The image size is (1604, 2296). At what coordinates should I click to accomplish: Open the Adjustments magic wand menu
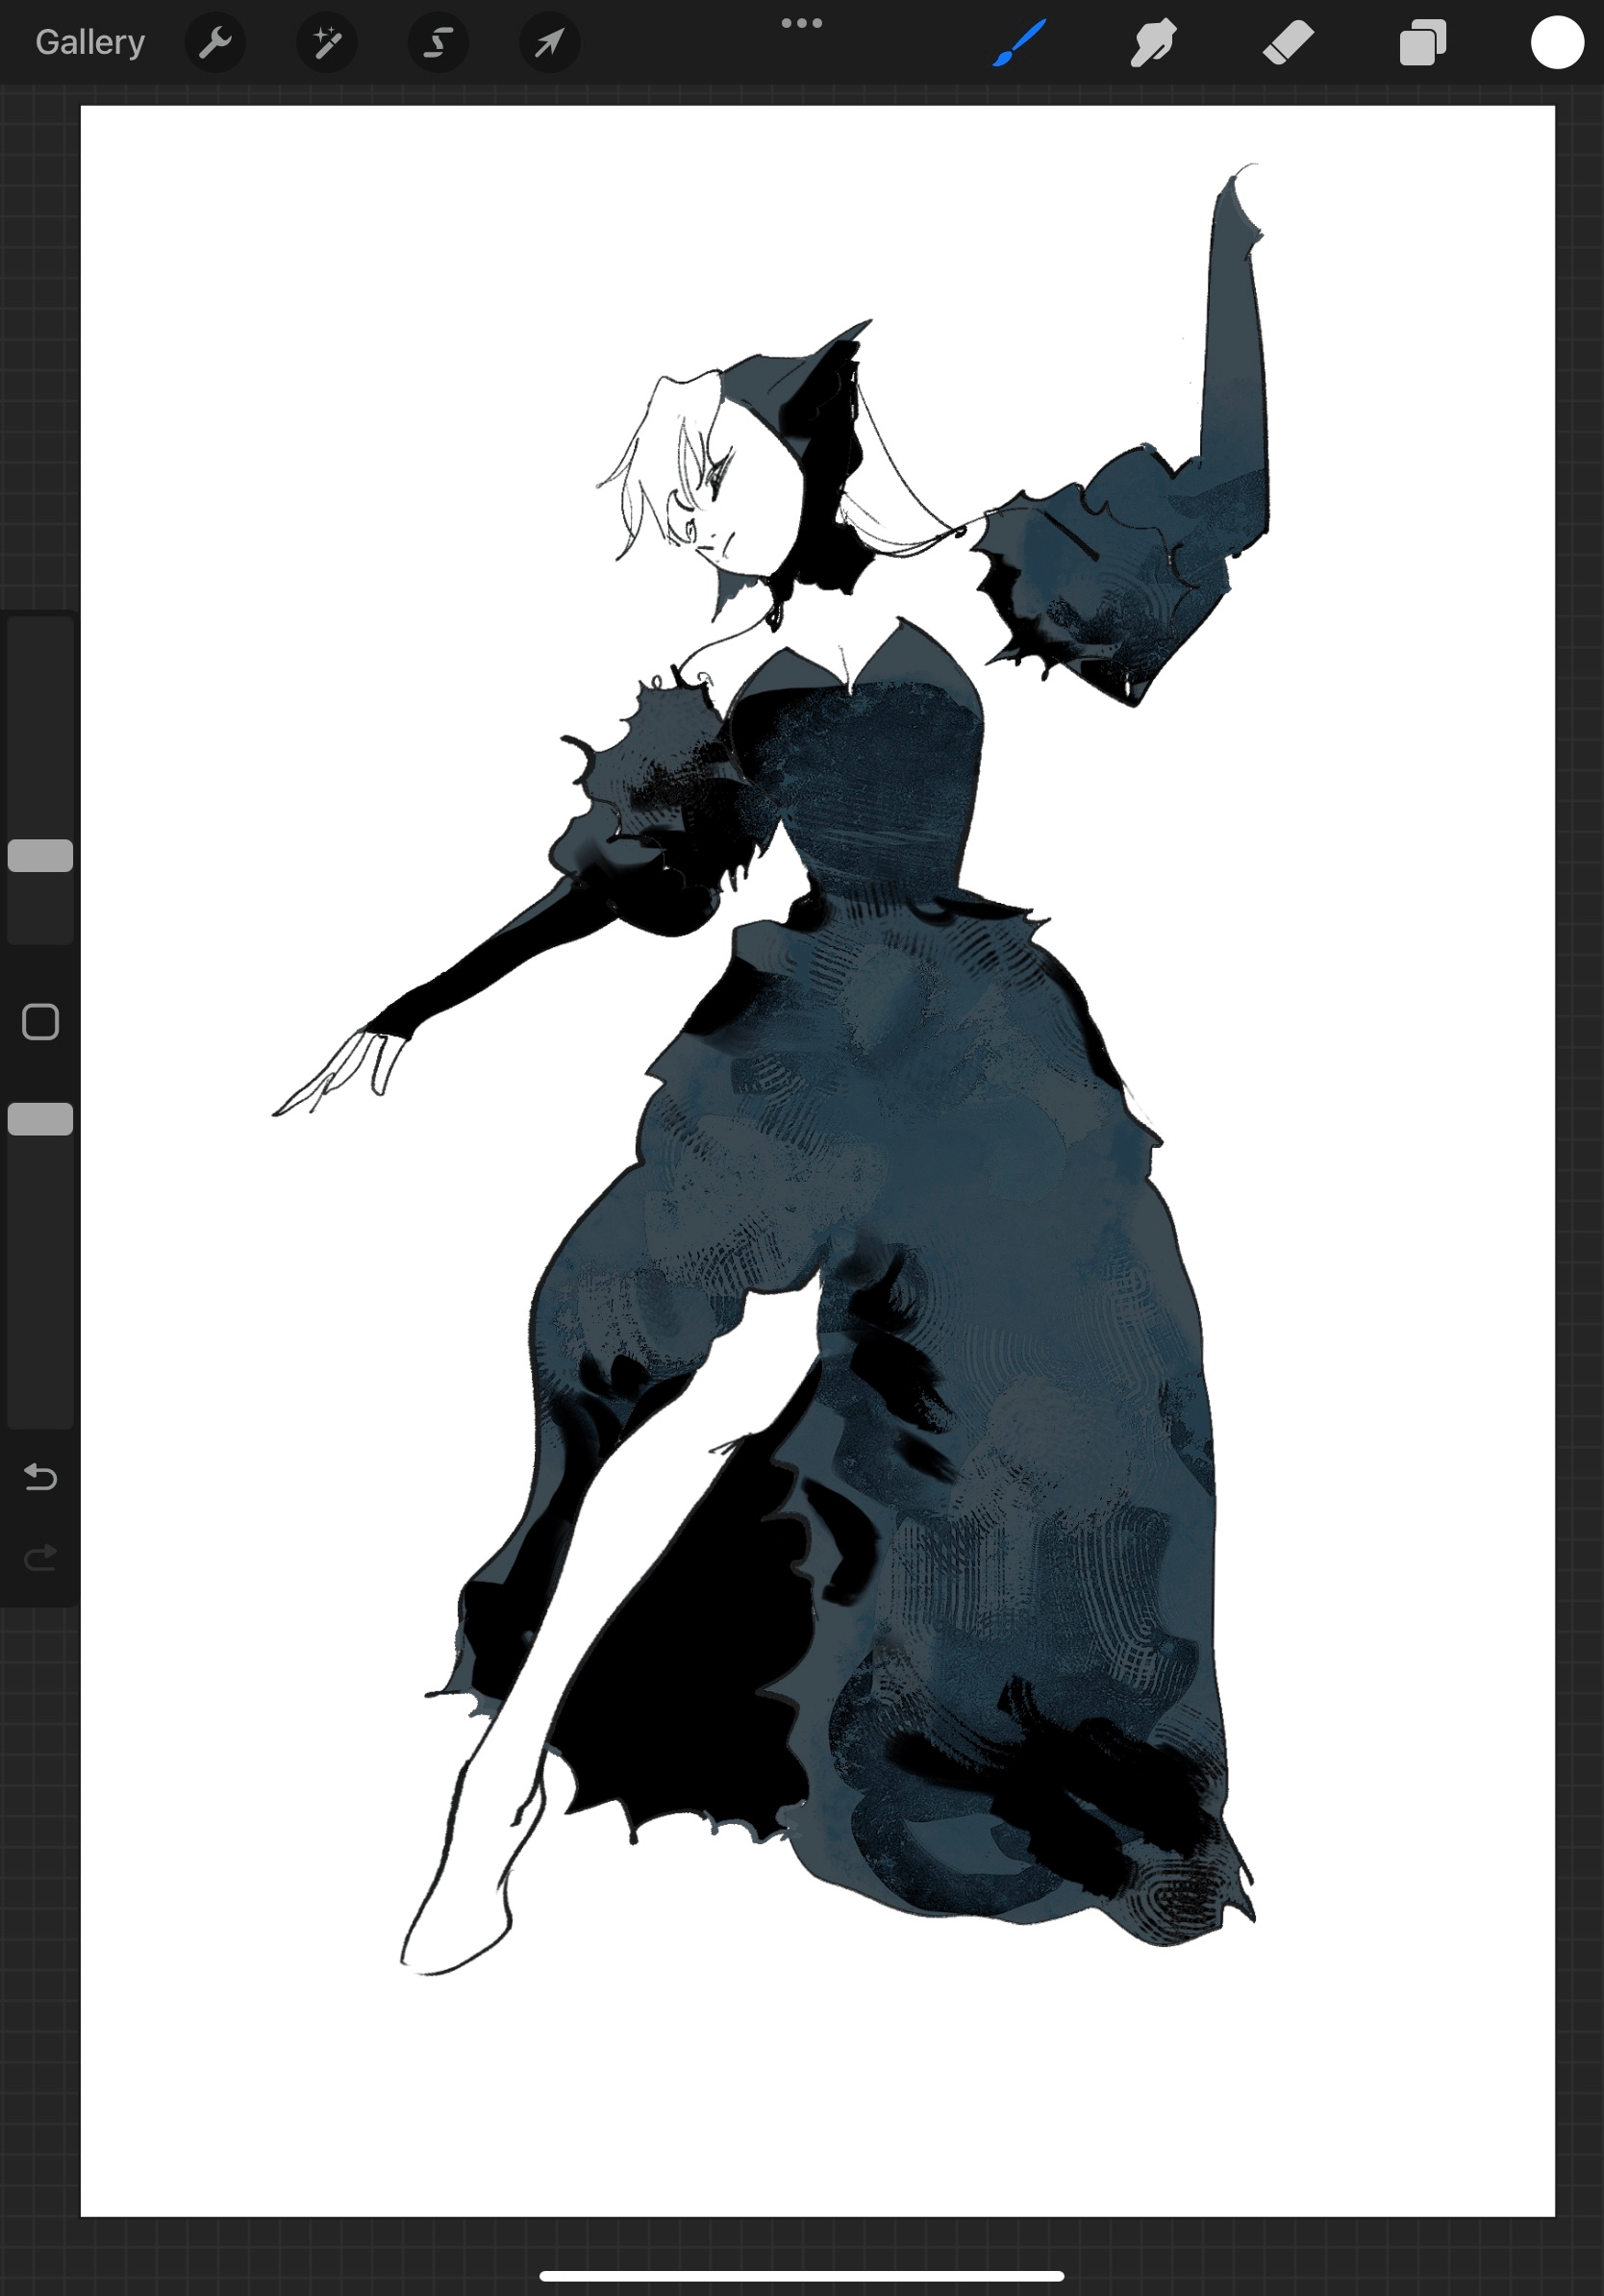327,43
